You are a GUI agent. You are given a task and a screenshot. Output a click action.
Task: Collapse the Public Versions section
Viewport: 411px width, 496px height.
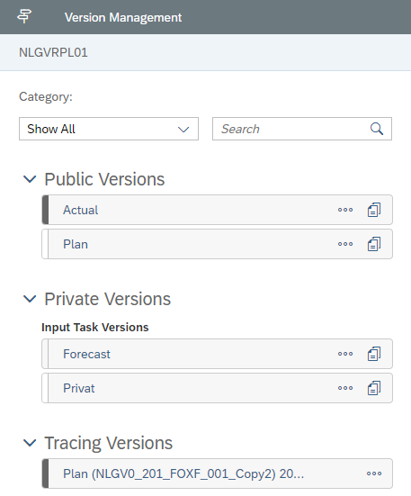[x=30, y=179]
